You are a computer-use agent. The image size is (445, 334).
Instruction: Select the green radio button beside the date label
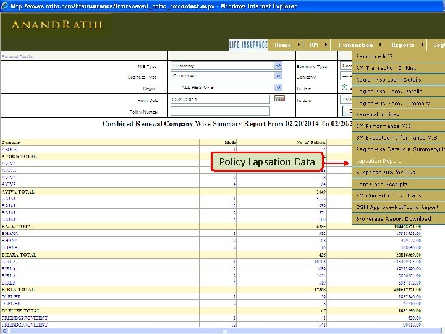pyautogui.click(x=344, y=87)
